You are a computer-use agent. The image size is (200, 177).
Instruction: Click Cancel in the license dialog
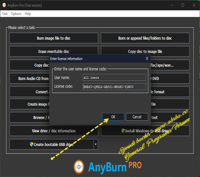(137, 117)
